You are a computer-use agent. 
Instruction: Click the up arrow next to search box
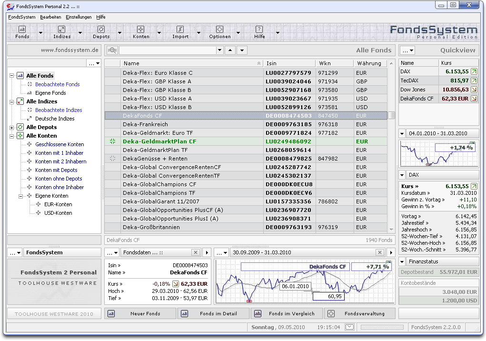click(x=230, y=50)
